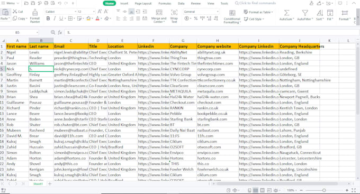Click the Print icon in quick access toolbar
The width and height of the screenshot is (360, 194).
[46, 3]
